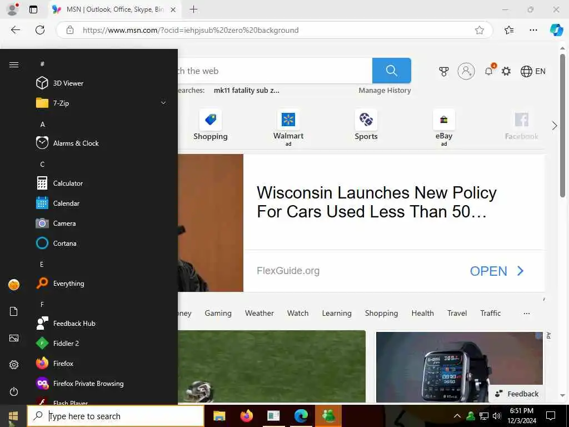Open Edge Settings and more menu
This screenshot has width=569, height=427.
pyautogui.click(x=533, y=30)
